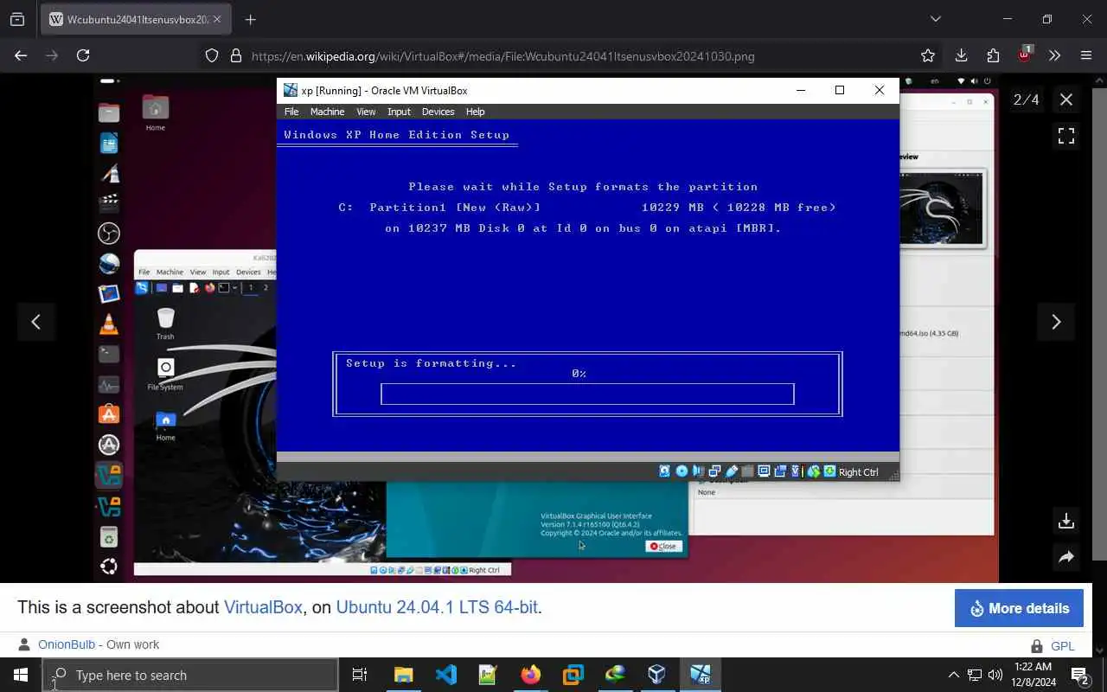
Task: Expand the more tools overflow chevron in Firefox
Action: pos(1054,55)
